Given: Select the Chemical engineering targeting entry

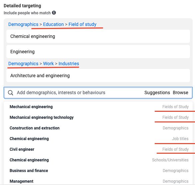Looking at the screenshot, I should pos(98,36).
